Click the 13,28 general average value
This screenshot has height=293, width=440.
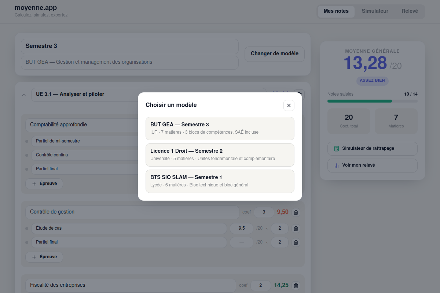[365, 63]
